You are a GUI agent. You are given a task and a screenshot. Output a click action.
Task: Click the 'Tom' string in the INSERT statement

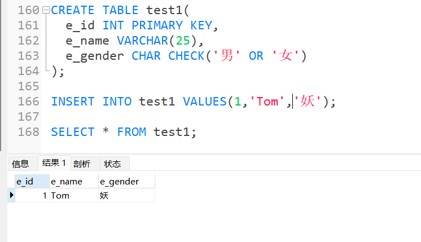coord(267,102)
